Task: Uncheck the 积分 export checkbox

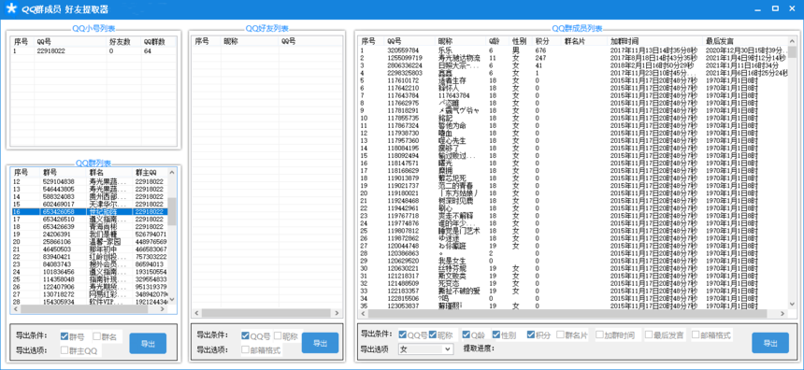Action: [x=531, y=334]
